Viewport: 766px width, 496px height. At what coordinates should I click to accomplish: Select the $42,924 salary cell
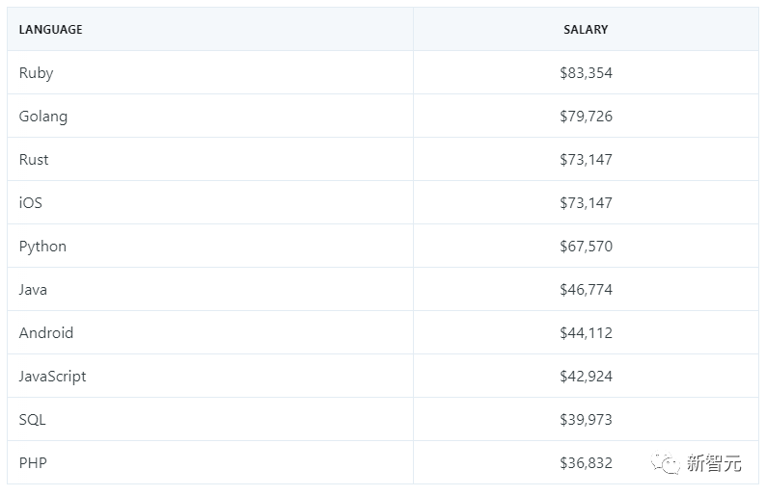(x=586, y=377)
